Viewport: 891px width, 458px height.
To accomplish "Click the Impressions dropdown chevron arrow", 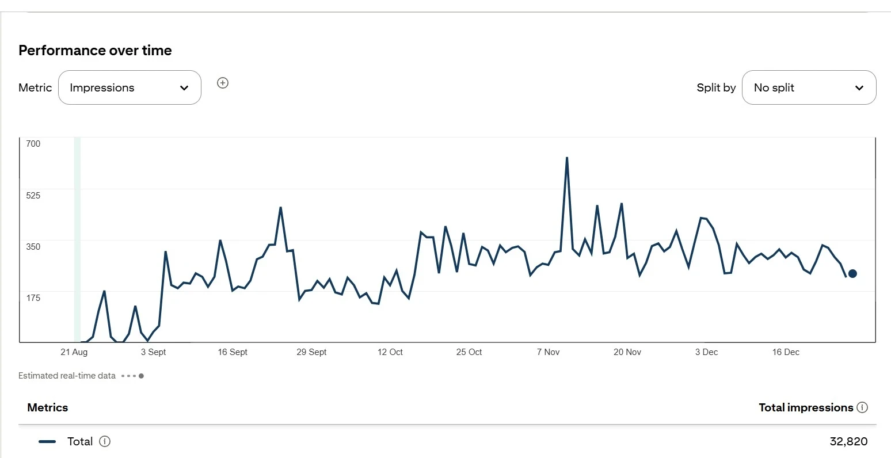I will (x=184, y=88).
